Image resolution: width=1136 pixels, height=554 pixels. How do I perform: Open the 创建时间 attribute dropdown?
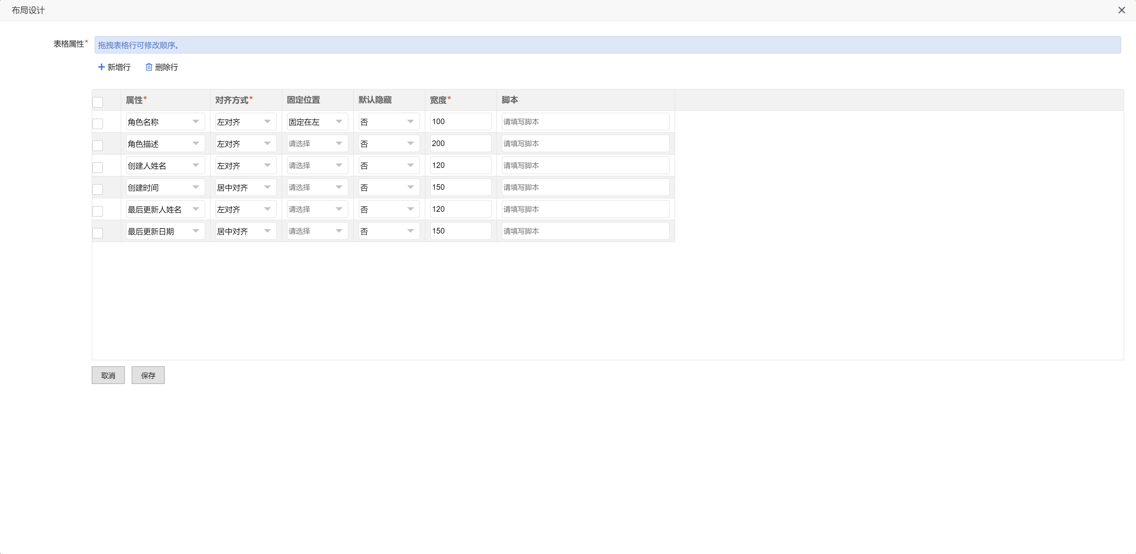click(165, 187)
